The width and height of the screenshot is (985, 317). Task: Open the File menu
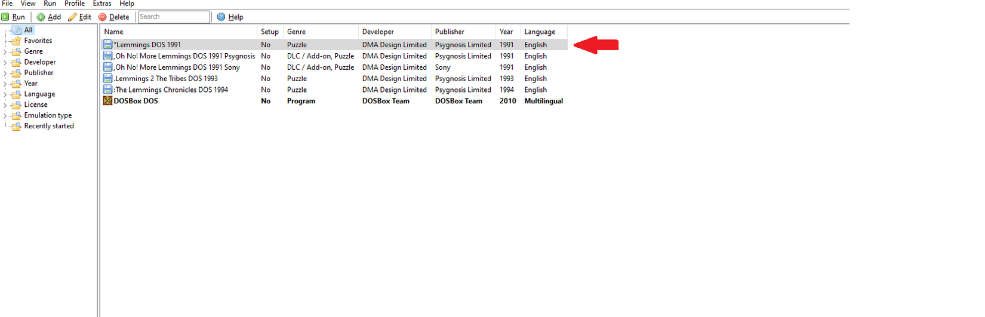7,4
